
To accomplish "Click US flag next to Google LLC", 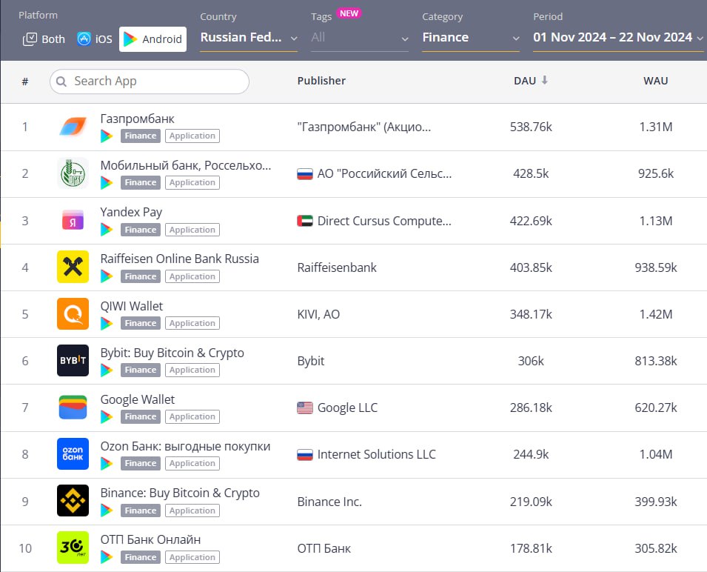I will [305, 408].
